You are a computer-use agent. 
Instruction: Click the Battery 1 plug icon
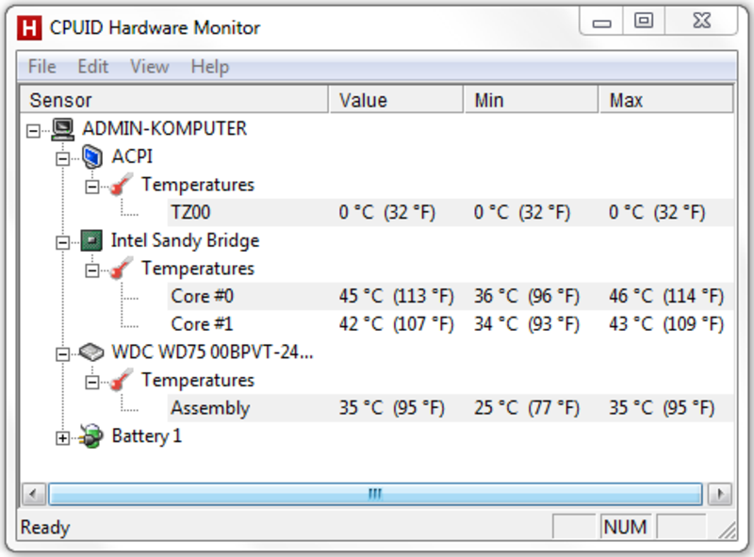click(x=91, y=435)
